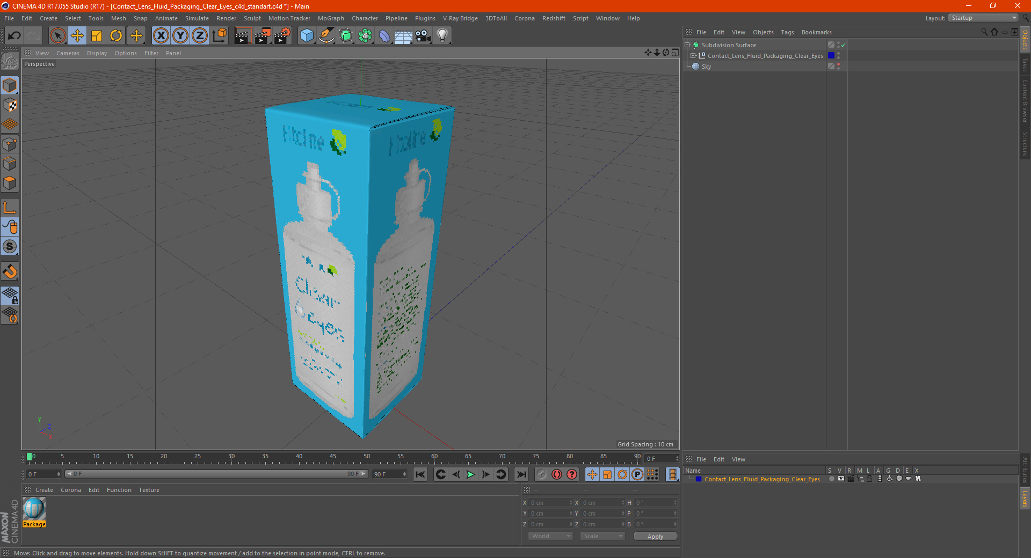
Task: Toggle Z axis lock
Action: 200,36
